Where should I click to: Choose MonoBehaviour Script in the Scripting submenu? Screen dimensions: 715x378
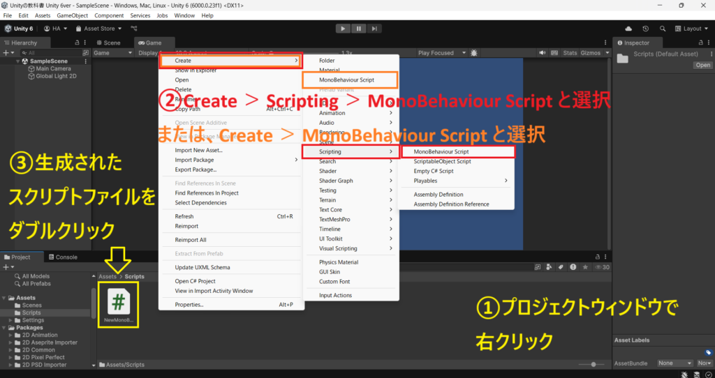[457, 151]
